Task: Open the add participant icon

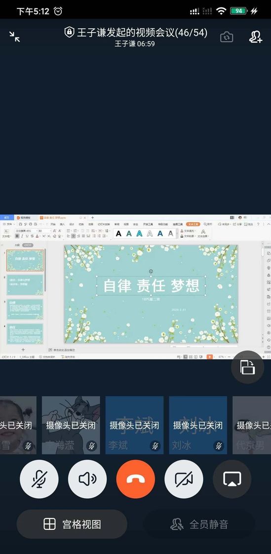Action: [256, 37]
